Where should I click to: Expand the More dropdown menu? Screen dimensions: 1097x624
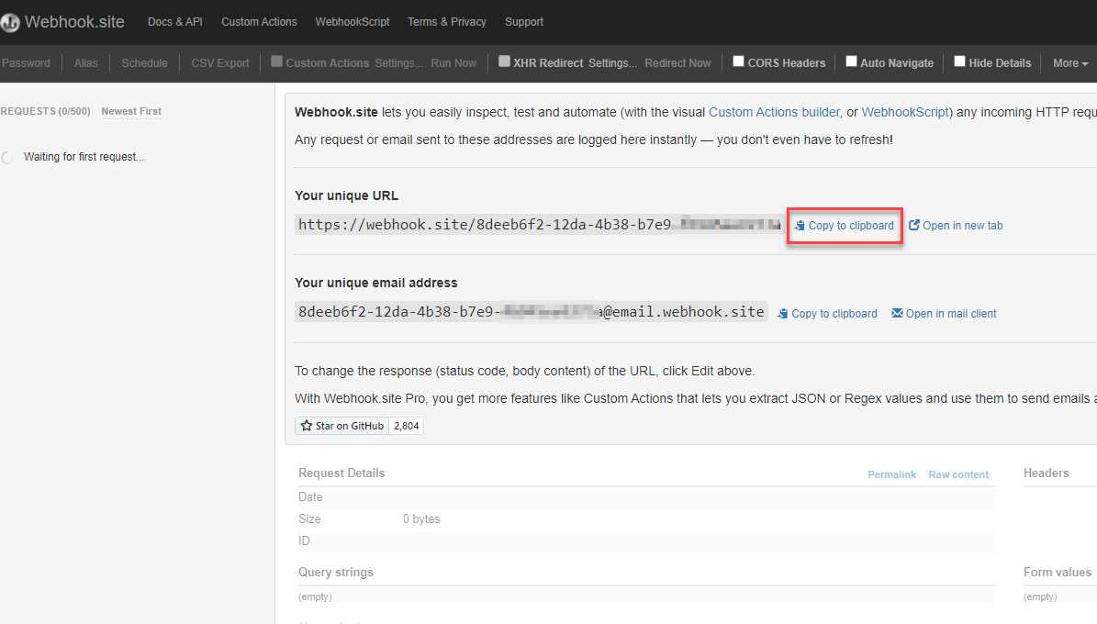(x=1070, y=63)
